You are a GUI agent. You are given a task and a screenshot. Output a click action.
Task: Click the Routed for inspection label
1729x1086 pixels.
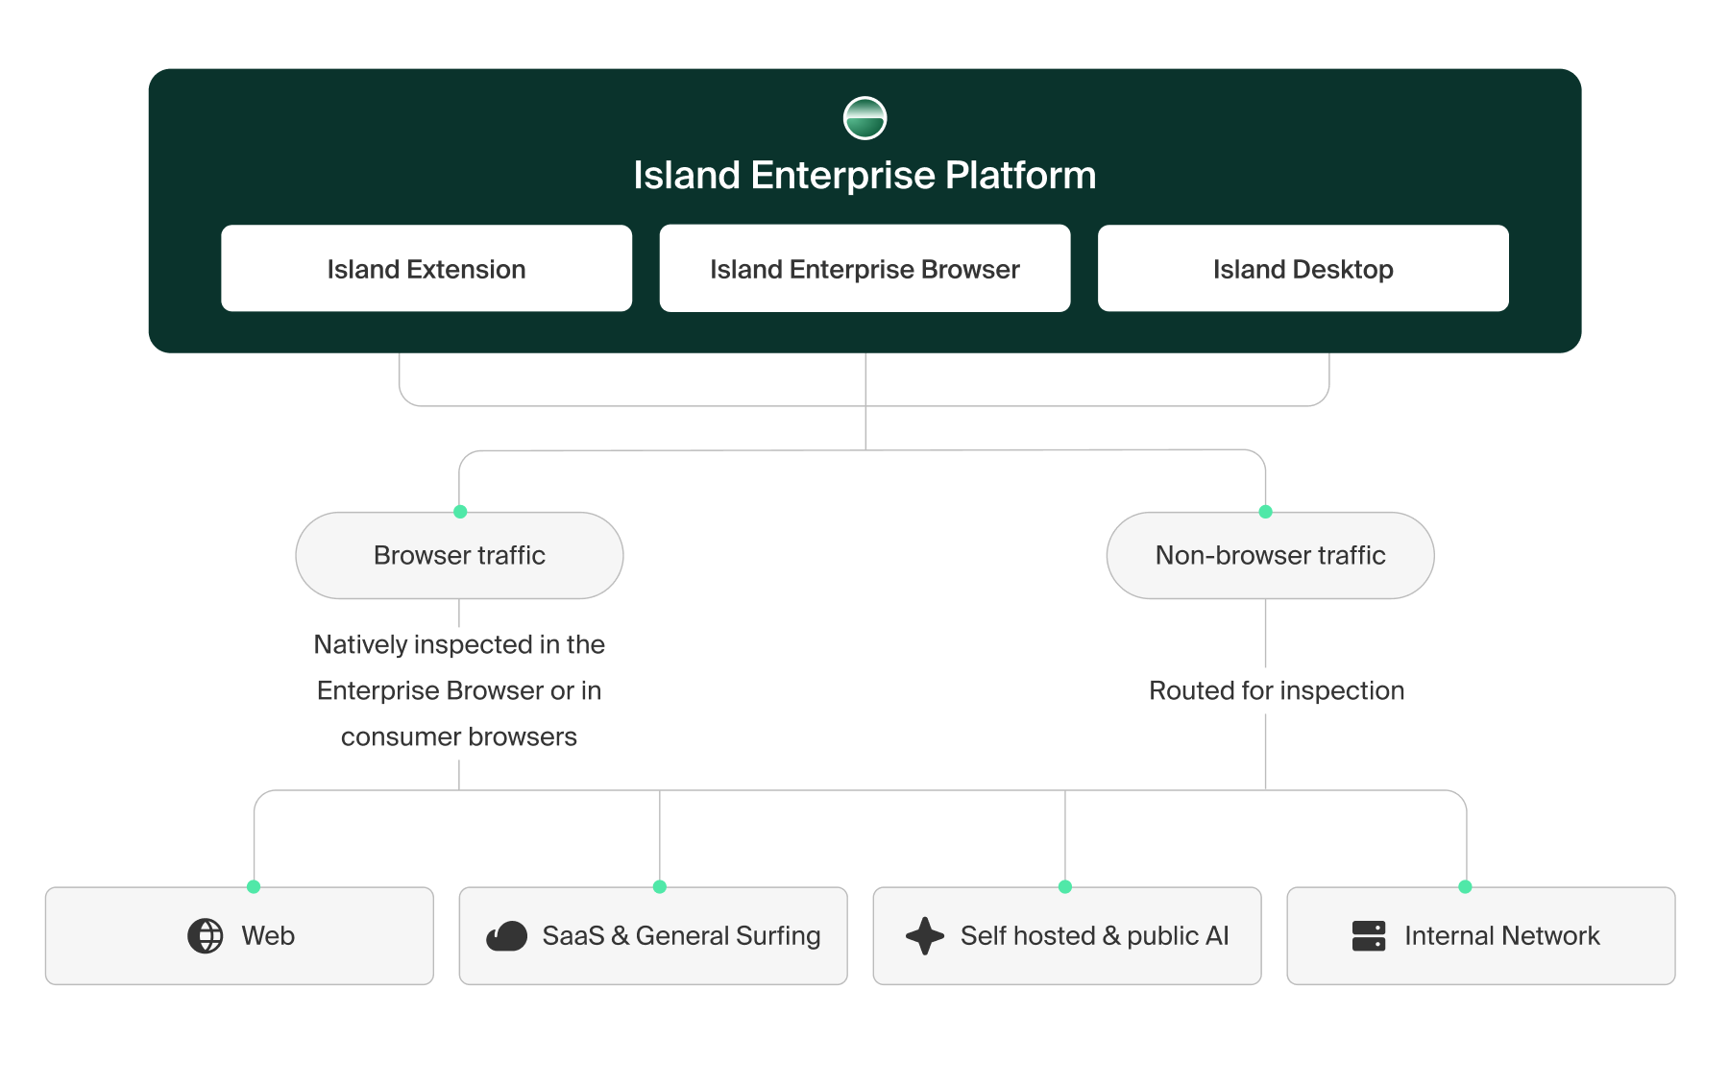pyautogui.click(x=1277, y=690)
